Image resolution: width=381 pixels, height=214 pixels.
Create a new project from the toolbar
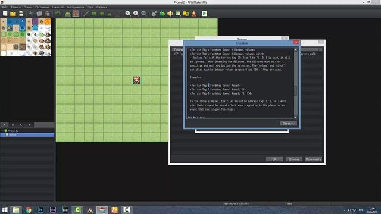[x=5, y=14]
